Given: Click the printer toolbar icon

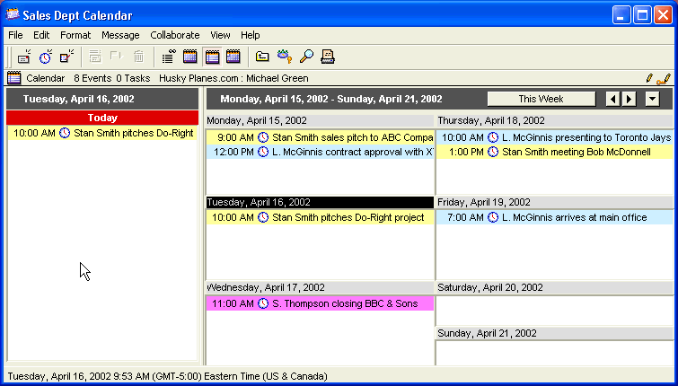Looking at the screenshot, I should click(328, 57).
